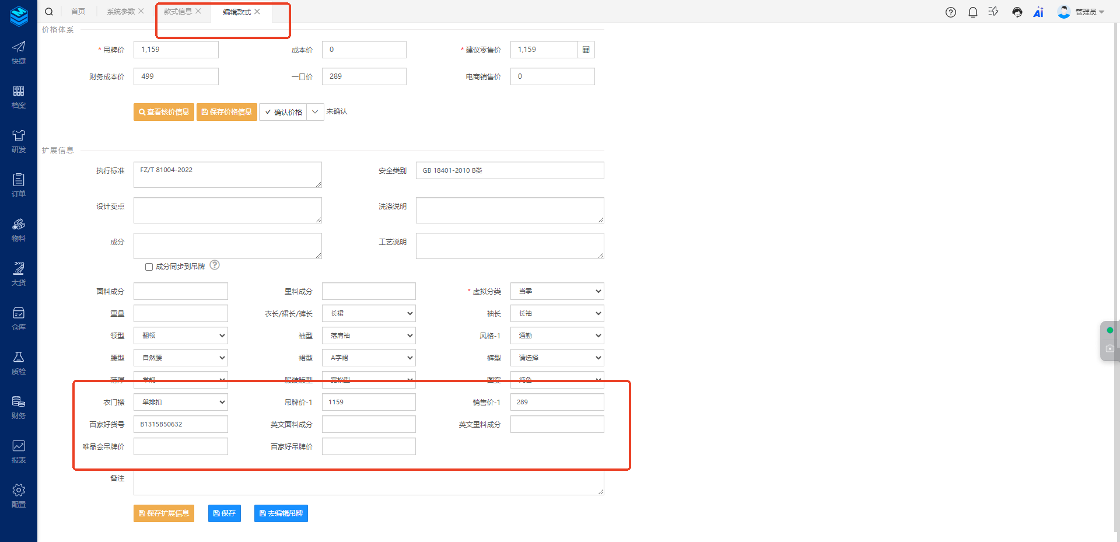
Task: Switch to the 系统参数 tab
Action: click(120, 12)
